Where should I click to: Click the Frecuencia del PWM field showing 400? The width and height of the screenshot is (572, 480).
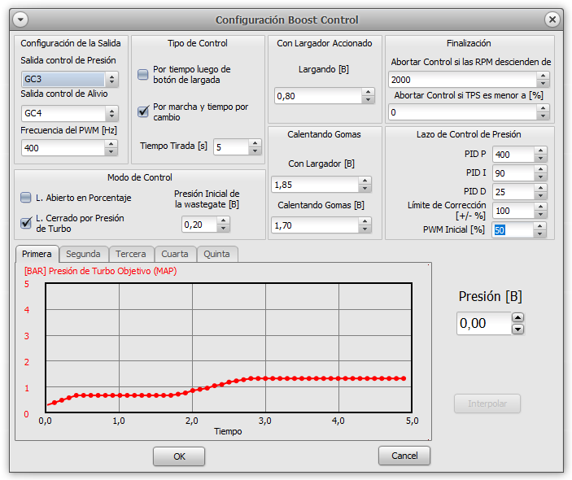pyautogui.click(x=63, y=148)
